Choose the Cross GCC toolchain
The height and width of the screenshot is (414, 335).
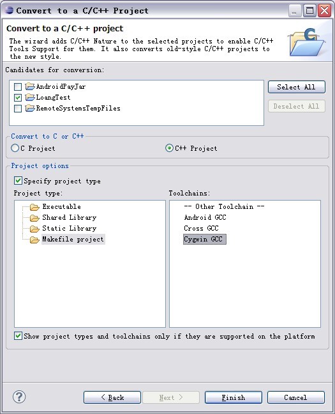click(x=201, y=228)
